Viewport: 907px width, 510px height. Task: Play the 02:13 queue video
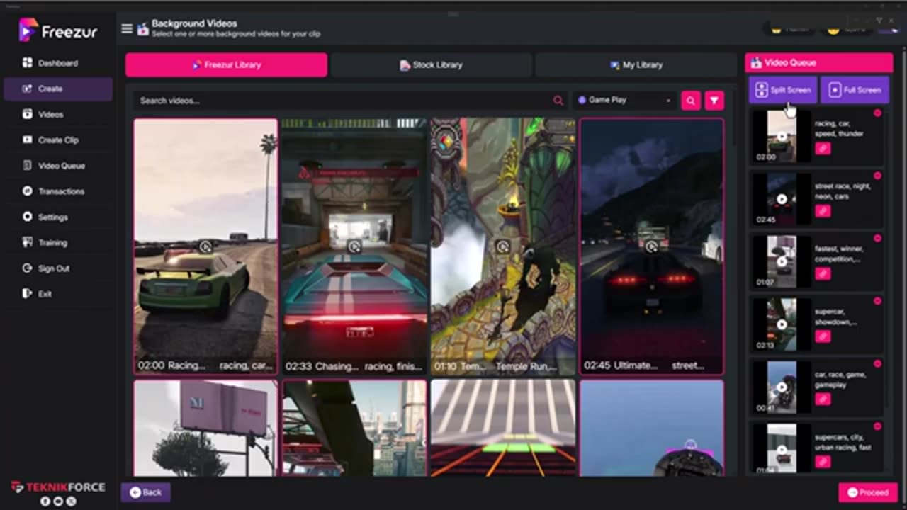tap(782, 324)
